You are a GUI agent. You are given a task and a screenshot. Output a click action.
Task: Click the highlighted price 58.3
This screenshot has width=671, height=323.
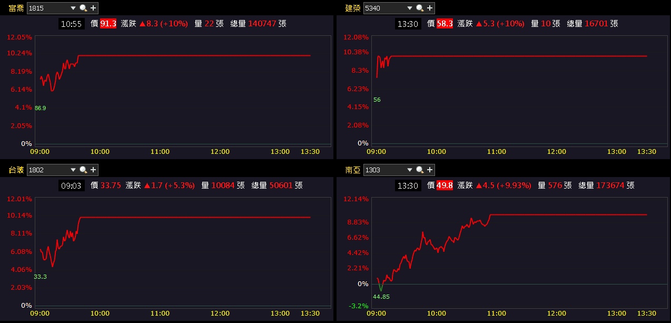tap(445, 24)
